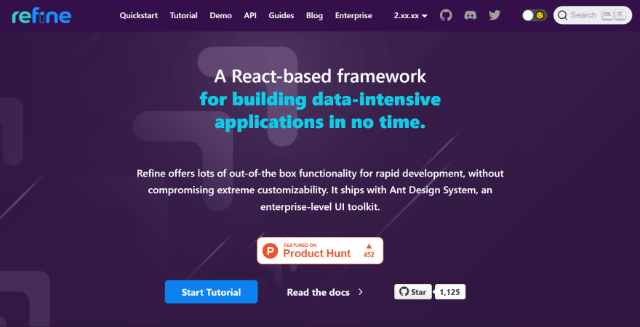Open the Demo page

(221, 15)
